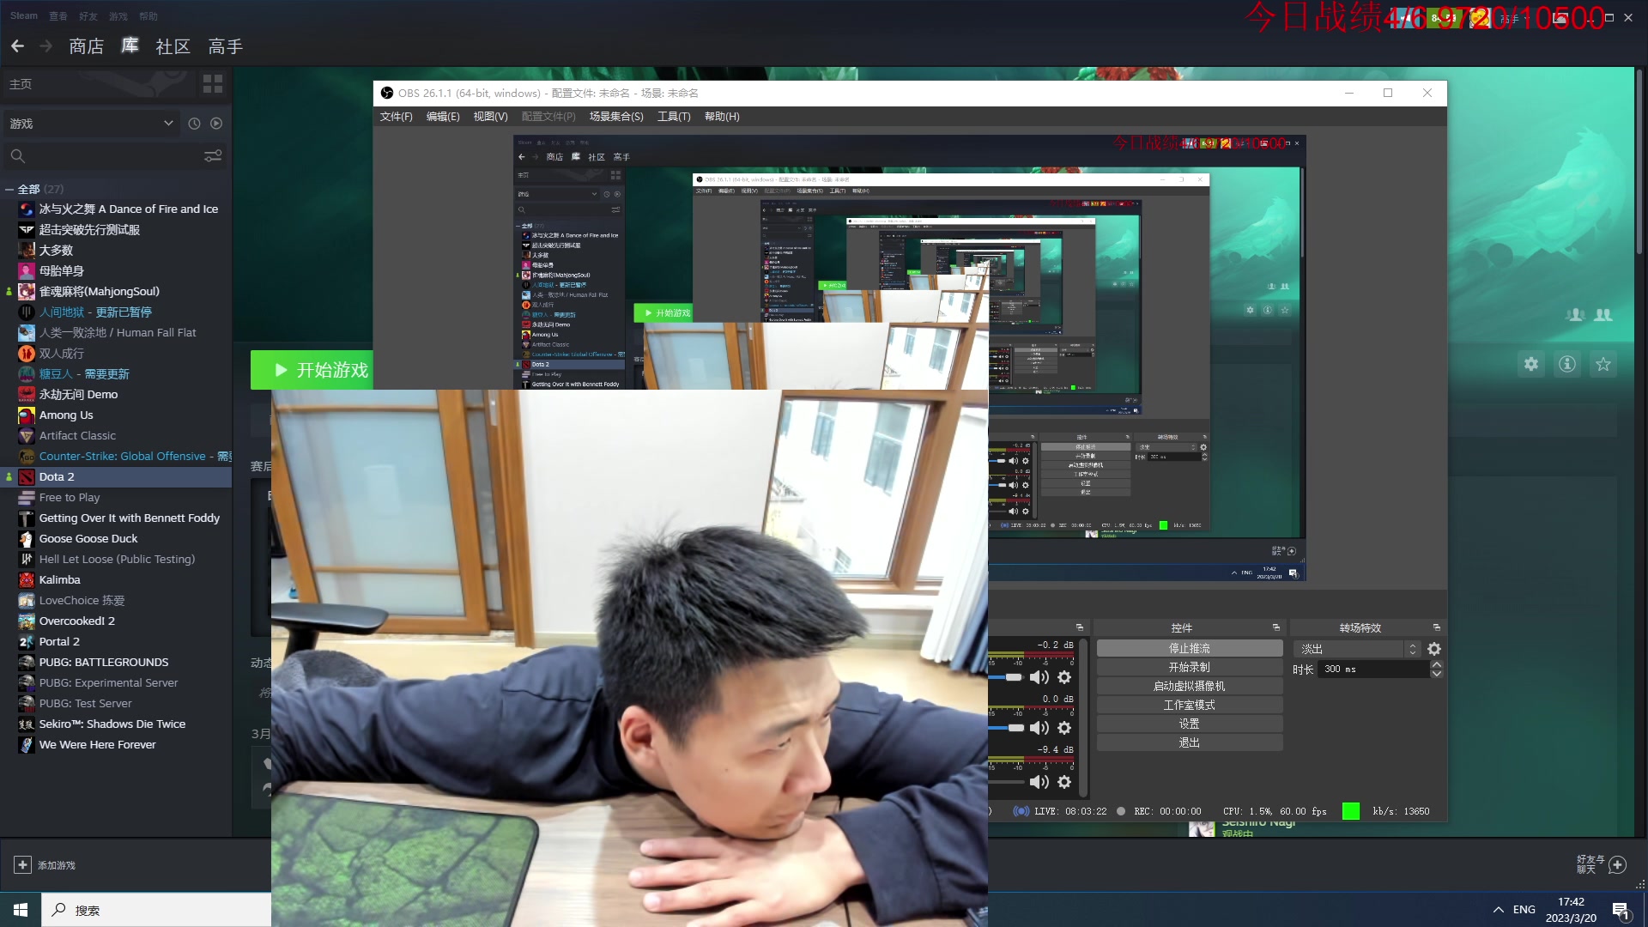Image resolution: width=1648 pixels, height=927 pixels.
Task: Favorite Dota 2 with the star icon
Action: pos(1603,364)
